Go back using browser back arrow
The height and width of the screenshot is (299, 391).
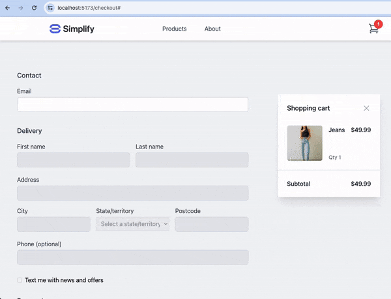pyautogui.click(x=7, y=8)
